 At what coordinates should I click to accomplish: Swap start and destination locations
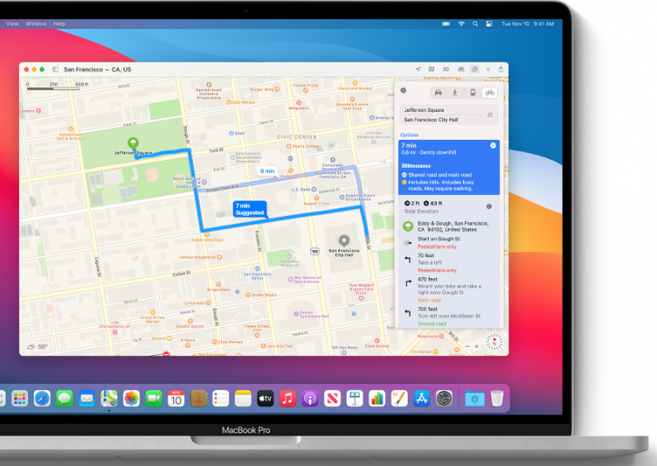[x=490, y=115]
